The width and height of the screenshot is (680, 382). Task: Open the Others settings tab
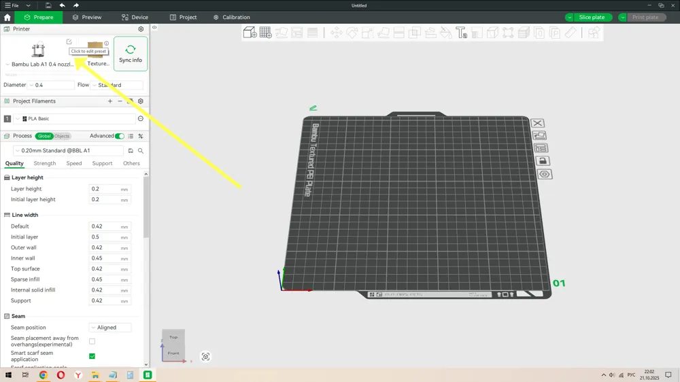point(131,163)
